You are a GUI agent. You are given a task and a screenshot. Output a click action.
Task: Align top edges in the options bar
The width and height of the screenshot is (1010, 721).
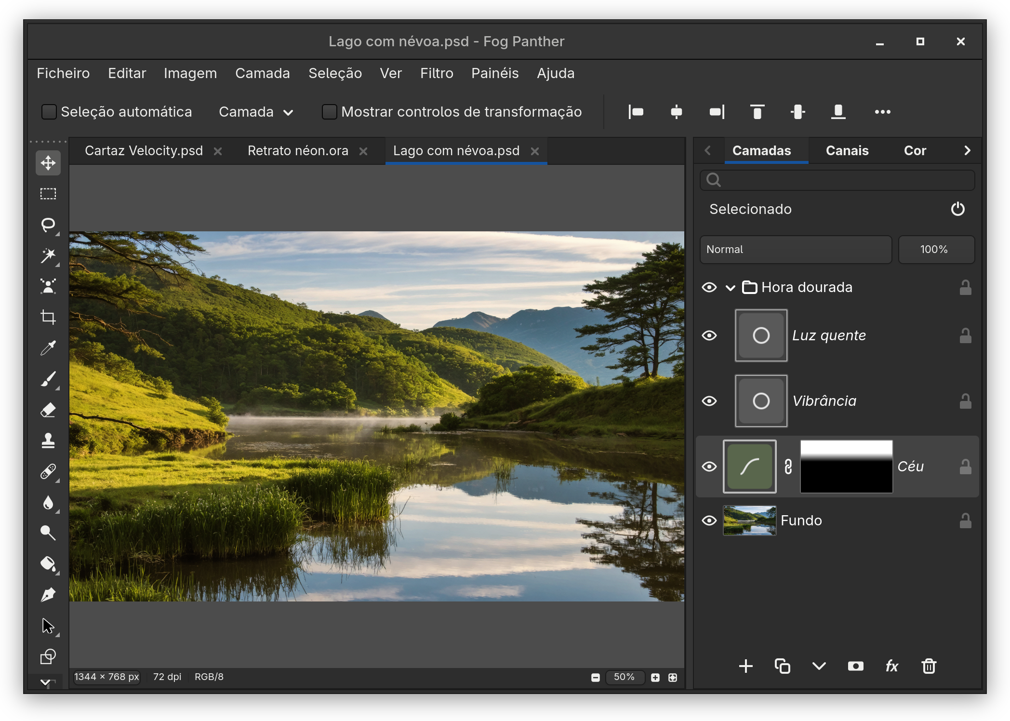[x=757, y=112]
